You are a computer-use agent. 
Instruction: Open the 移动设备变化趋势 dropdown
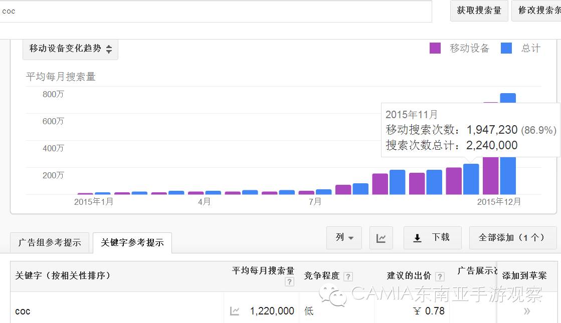click(x=70, y=49)
